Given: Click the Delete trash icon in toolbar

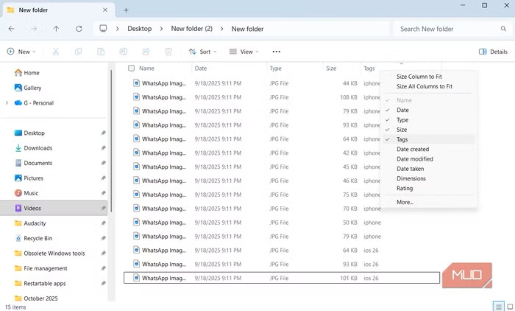Looking at the screenshot, I should pyautogui.click(x=168, y=52).
